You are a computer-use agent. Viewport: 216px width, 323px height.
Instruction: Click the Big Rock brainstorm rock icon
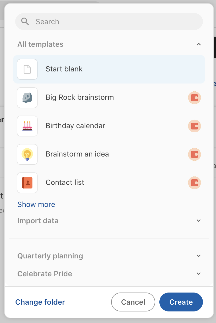coord(27,98)
